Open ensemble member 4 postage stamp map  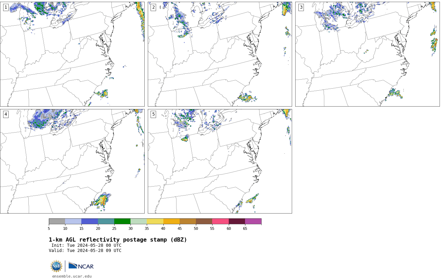[72, 161]
